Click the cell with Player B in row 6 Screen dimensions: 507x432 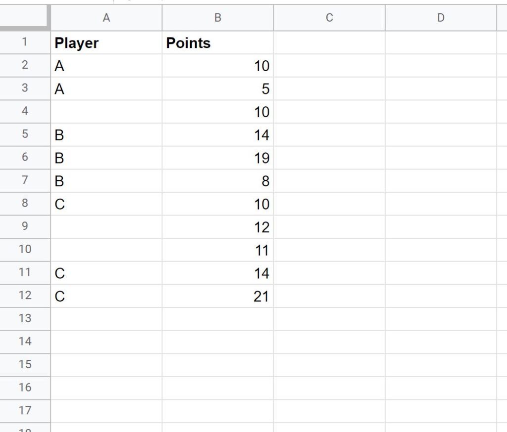click(106, 158)
